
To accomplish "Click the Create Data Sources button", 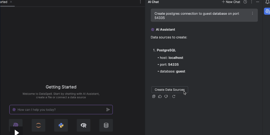I will pos(169,90).
